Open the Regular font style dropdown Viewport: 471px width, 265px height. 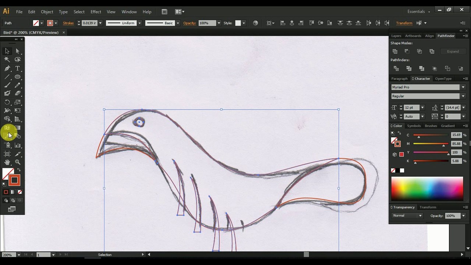[x=463, y=96]
